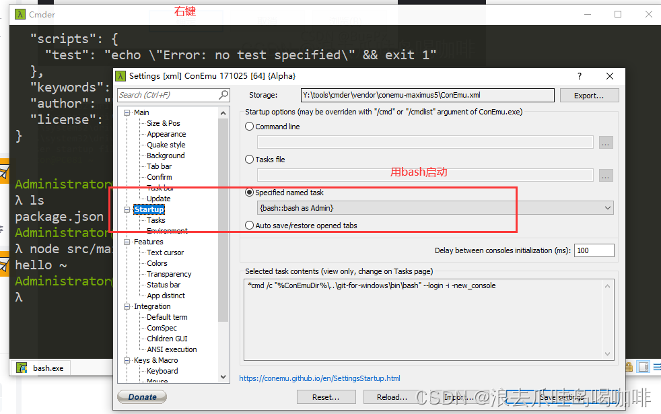Click the Selected task contents text box
This screenshot has width=661, height=414.
(x=429, y=320)
